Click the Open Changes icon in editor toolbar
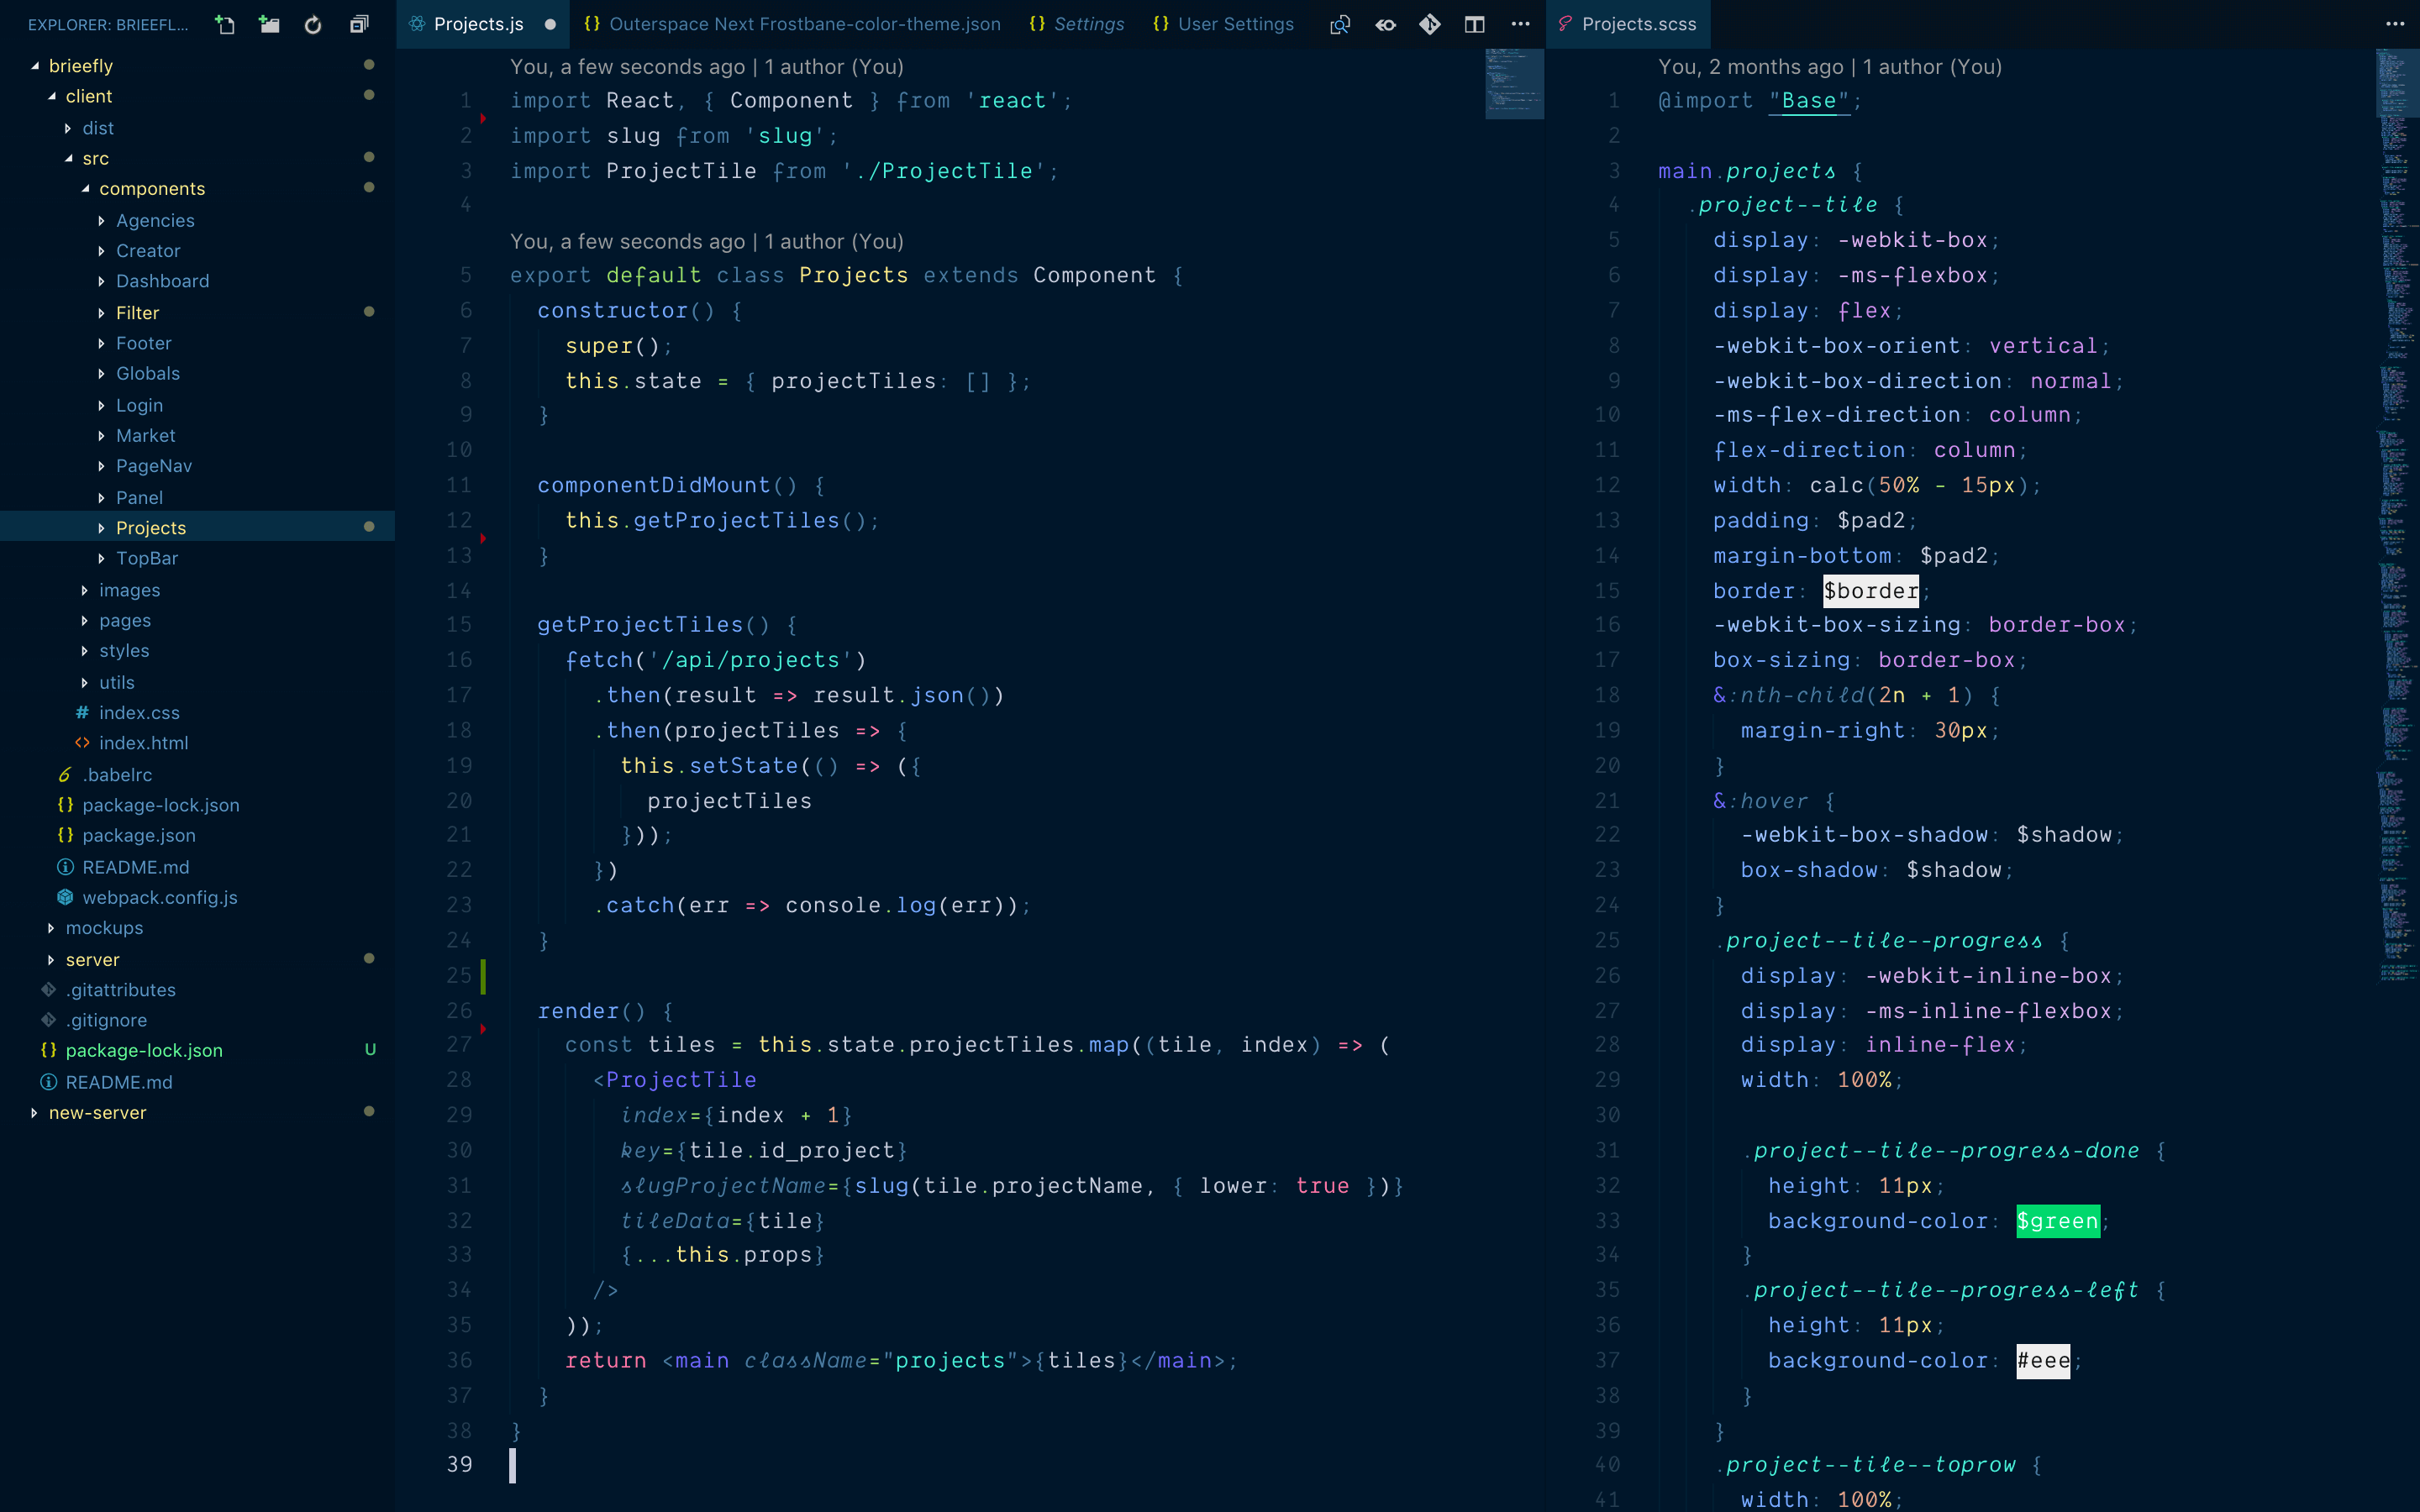Viewport: 2420px width, 1512px height. pos(1340,24)
